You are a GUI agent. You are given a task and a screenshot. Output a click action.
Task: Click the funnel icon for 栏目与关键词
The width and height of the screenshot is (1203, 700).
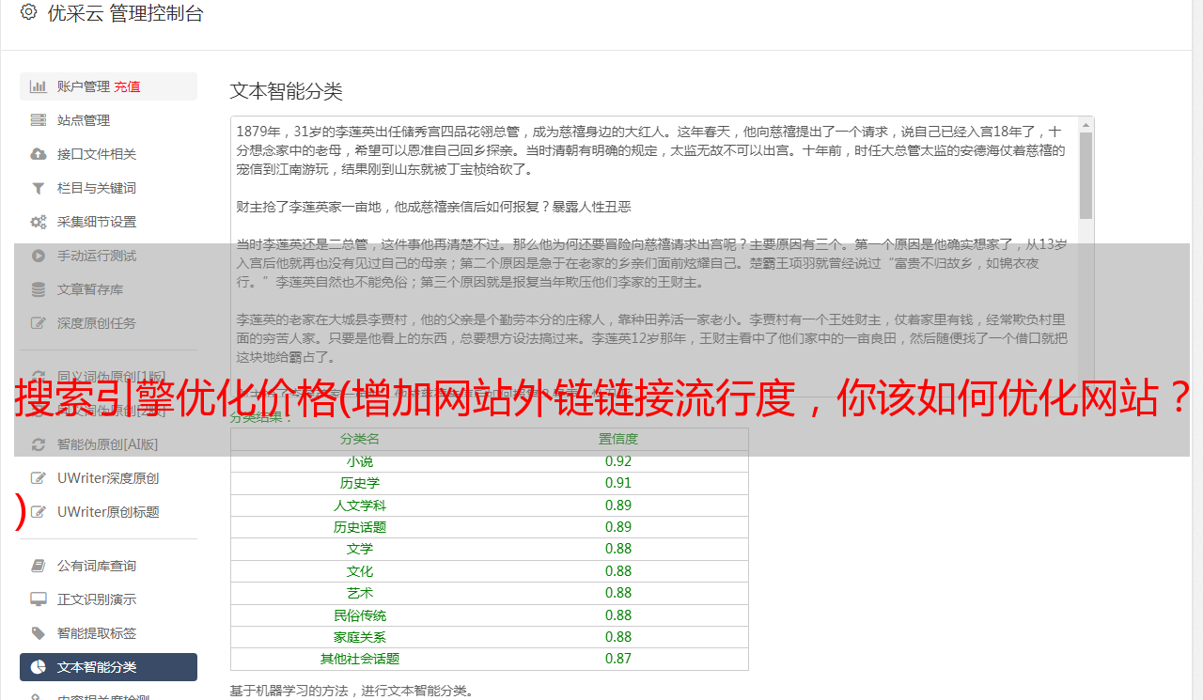(x=39, y=188)
